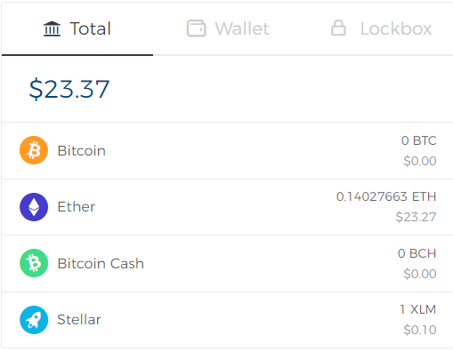Switch to the Wallet tab
This screenshot has width=453, height=351.
click(228, 28)
